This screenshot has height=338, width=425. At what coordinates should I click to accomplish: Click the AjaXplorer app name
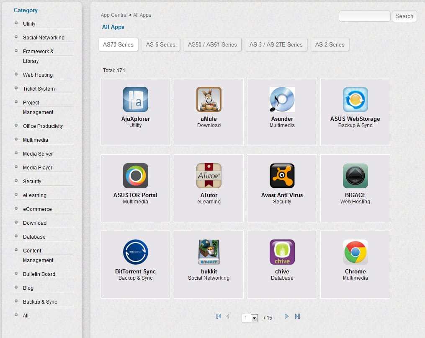coord(136,119)
